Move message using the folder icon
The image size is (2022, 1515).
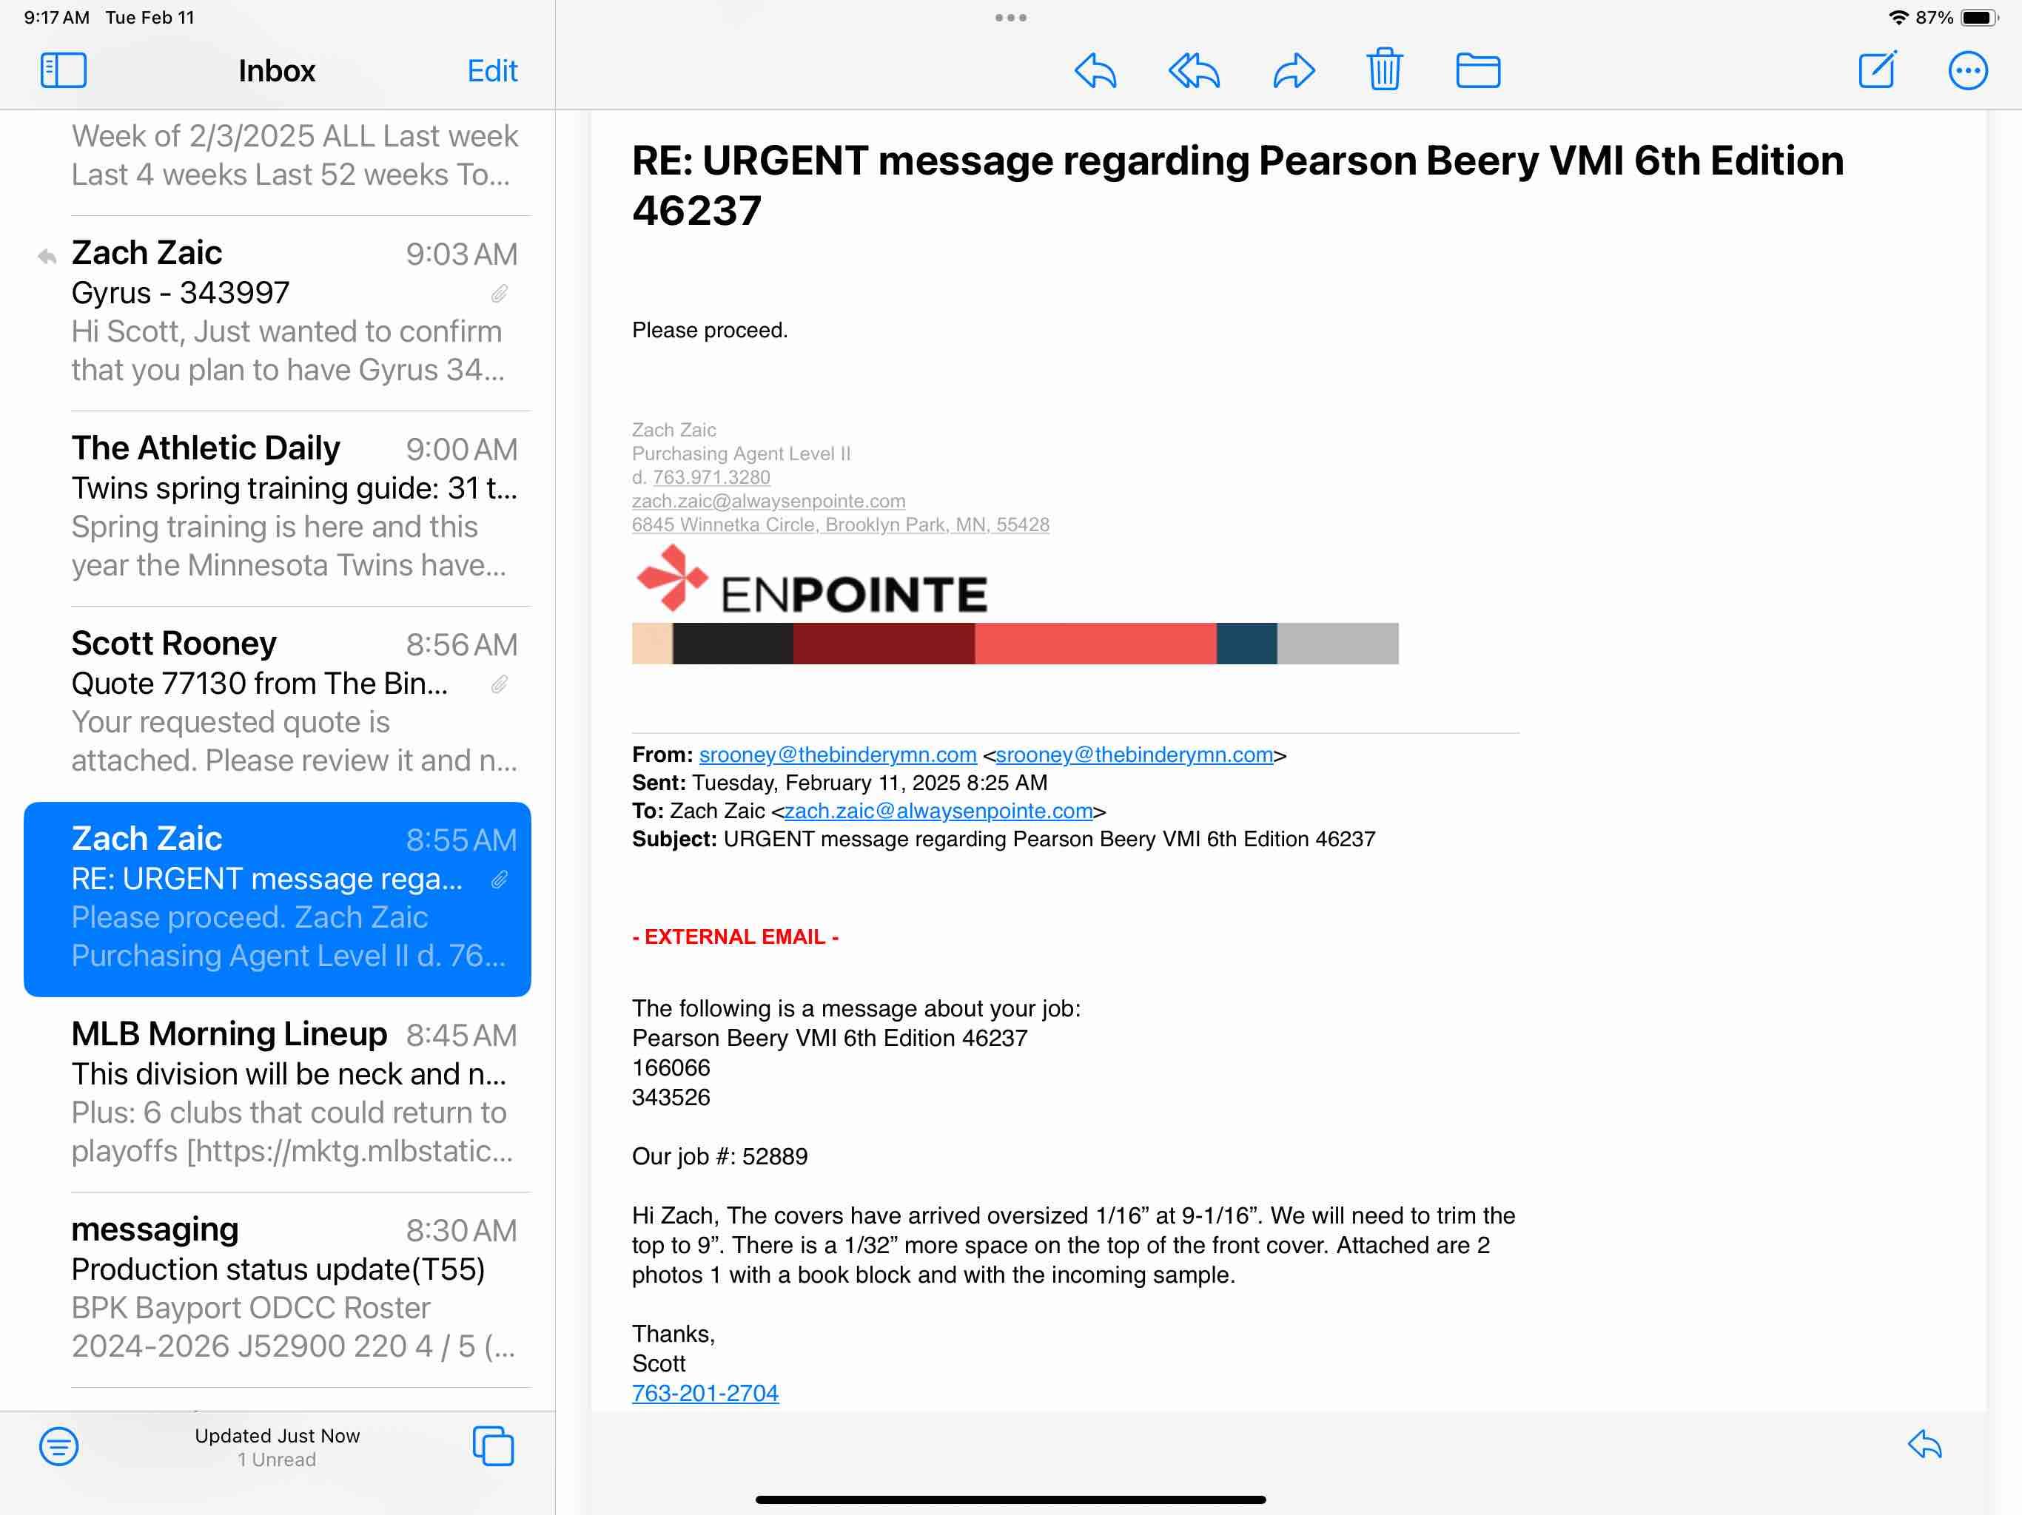(1477, 70)
